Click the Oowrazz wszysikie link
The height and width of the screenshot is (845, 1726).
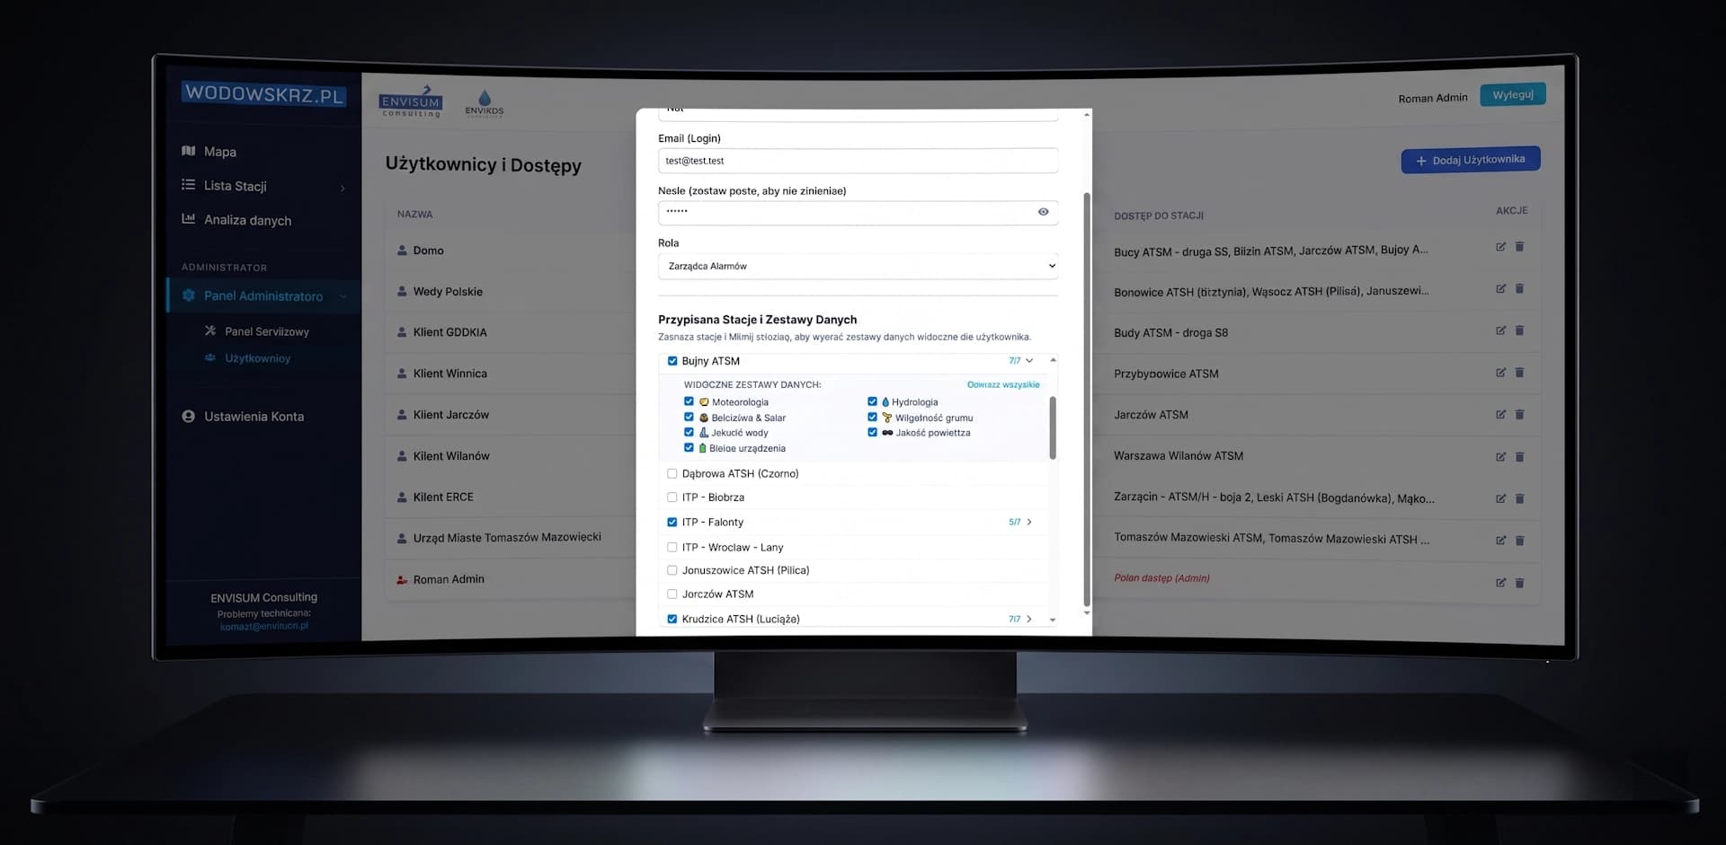1003,384
